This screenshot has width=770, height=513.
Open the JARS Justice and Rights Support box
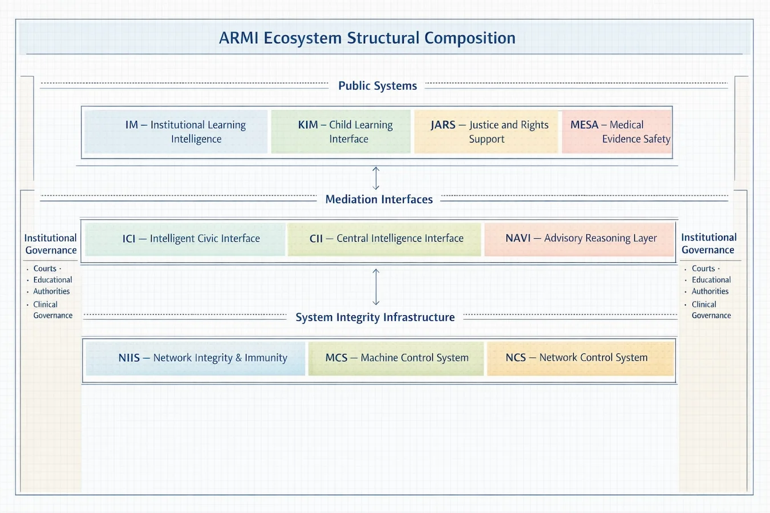(486, 132)
